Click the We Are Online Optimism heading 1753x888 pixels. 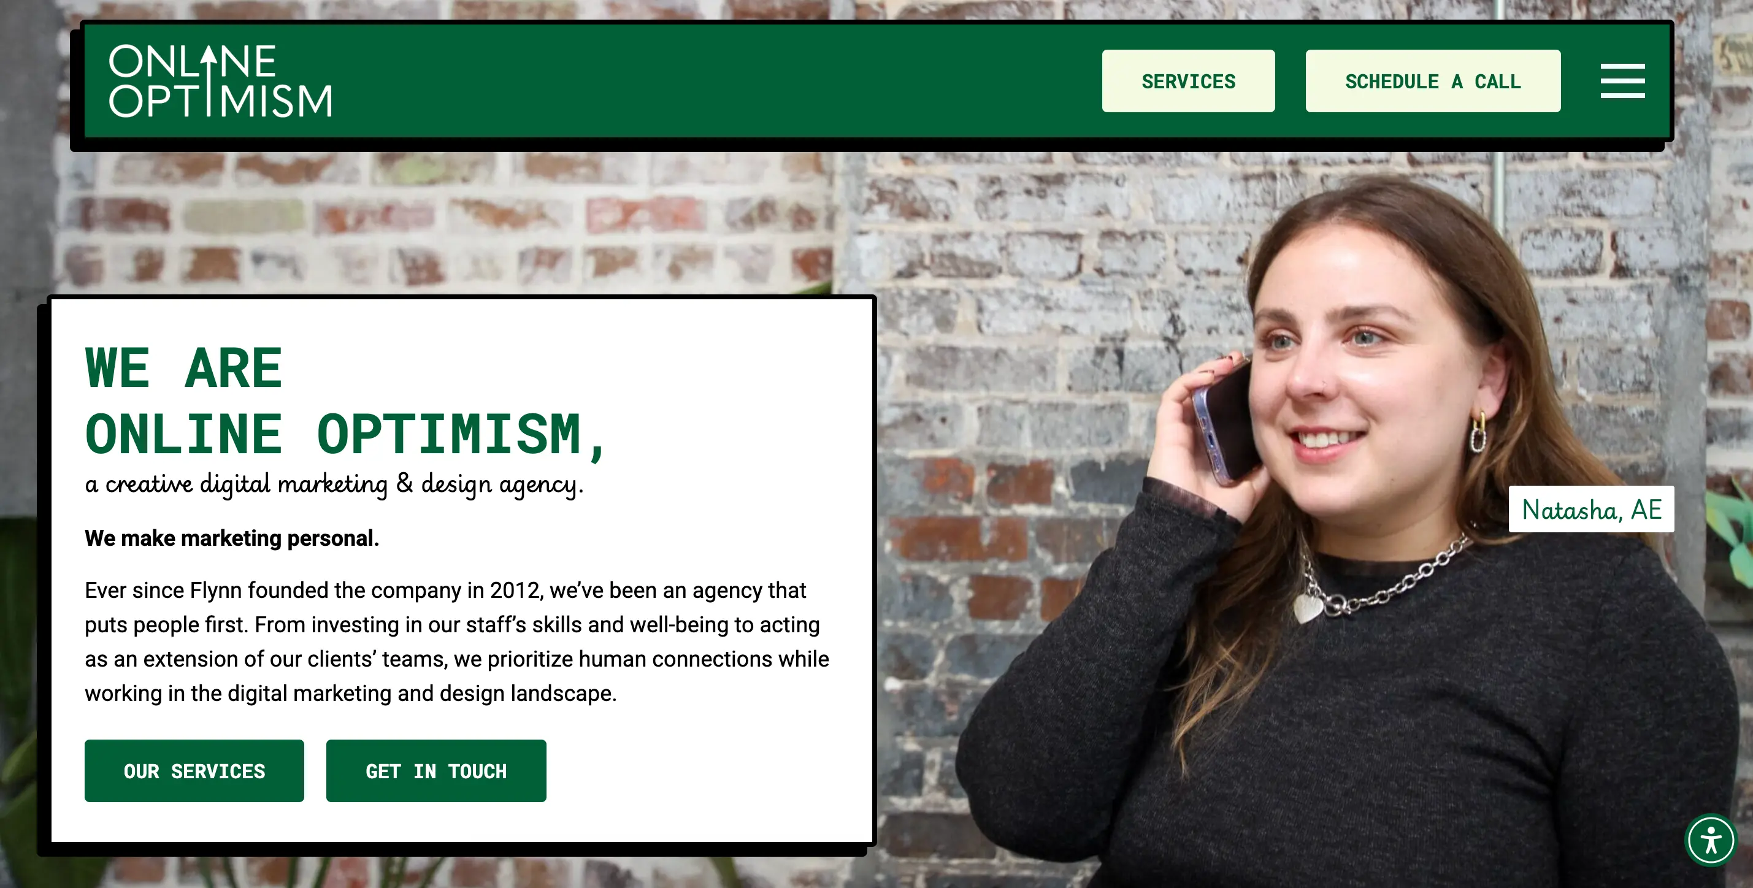point(345,402)
